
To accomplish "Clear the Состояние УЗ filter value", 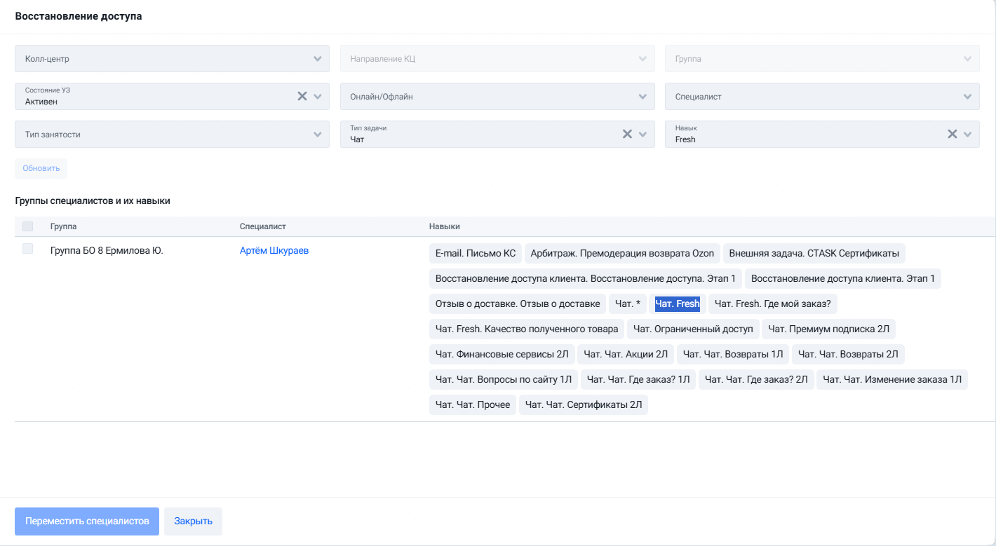I will pos(302,96).
